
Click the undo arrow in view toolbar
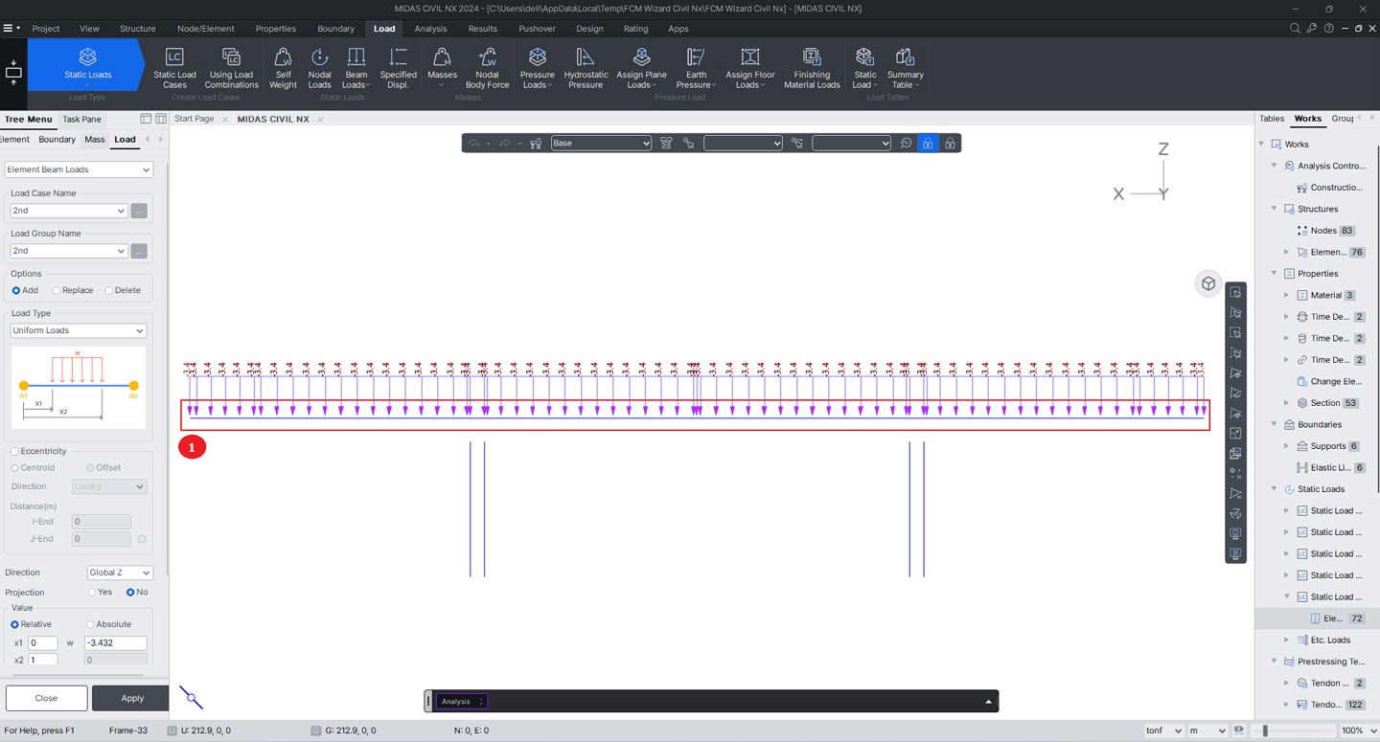coord(474,143)
